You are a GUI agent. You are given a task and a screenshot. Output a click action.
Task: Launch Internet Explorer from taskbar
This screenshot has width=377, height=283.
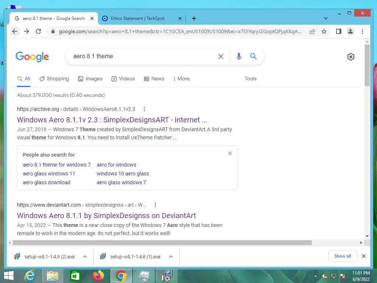[30, 276]
